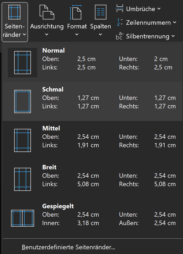Expand the Umbrüche dropdown arrow
This screenshot has height=254, width=183.
[x=159, y=9]
